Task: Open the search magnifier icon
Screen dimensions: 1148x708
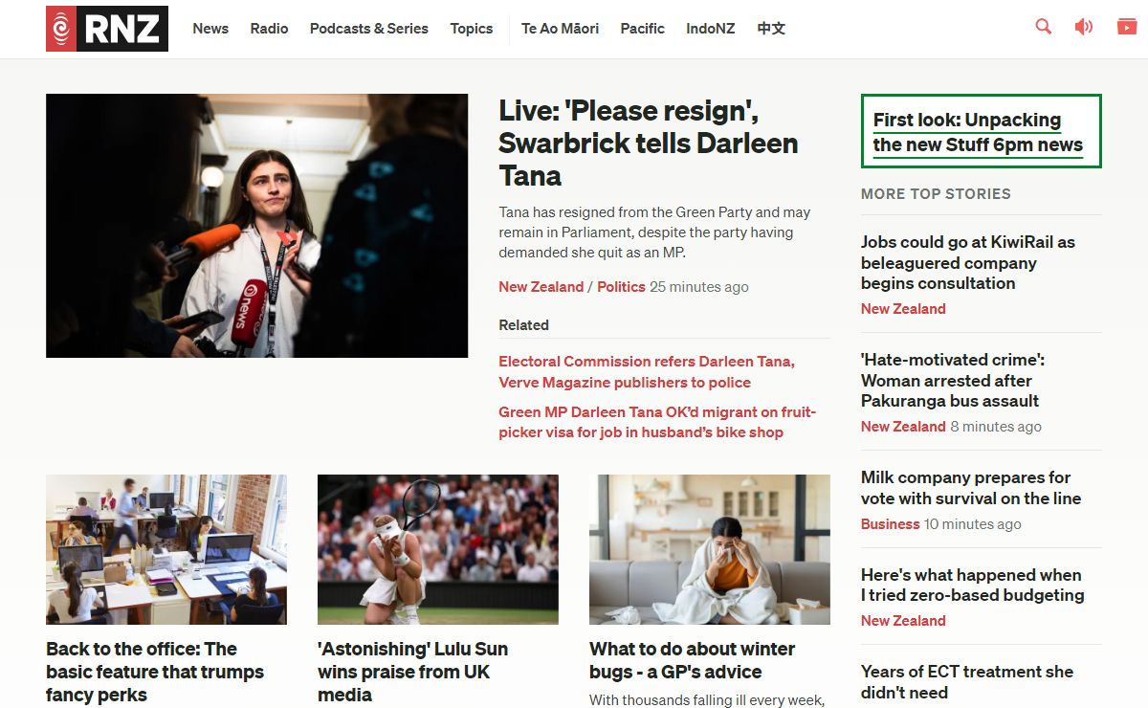Action: coord(1043,27)
